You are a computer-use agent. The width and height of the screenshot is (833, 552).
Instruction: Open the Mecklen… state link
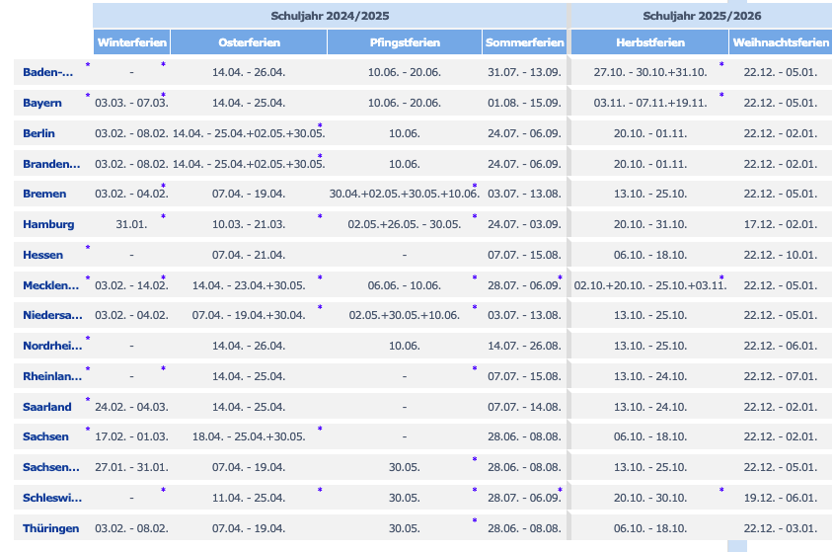(51, 285)
